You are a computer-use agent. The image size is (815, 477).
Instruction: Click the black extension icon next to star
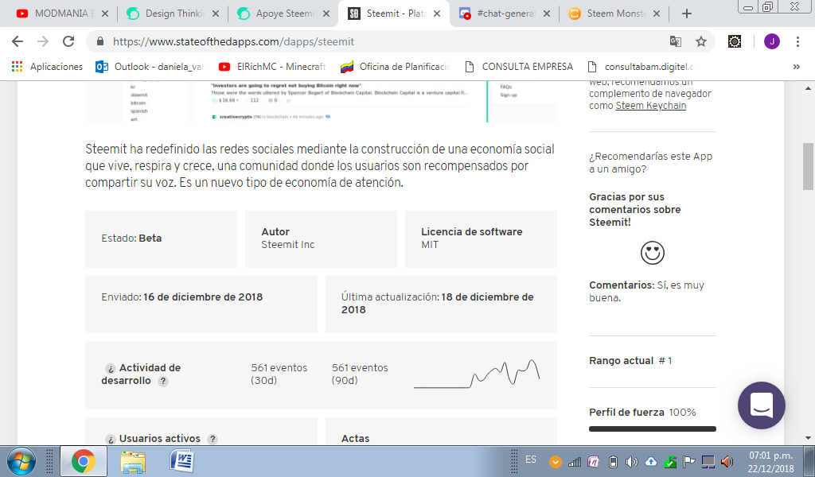(x=735, y=41)
